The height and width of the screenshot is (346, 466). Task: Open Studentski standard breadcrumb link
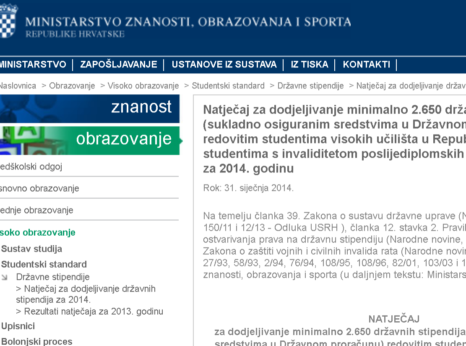(x=228, y=86)
